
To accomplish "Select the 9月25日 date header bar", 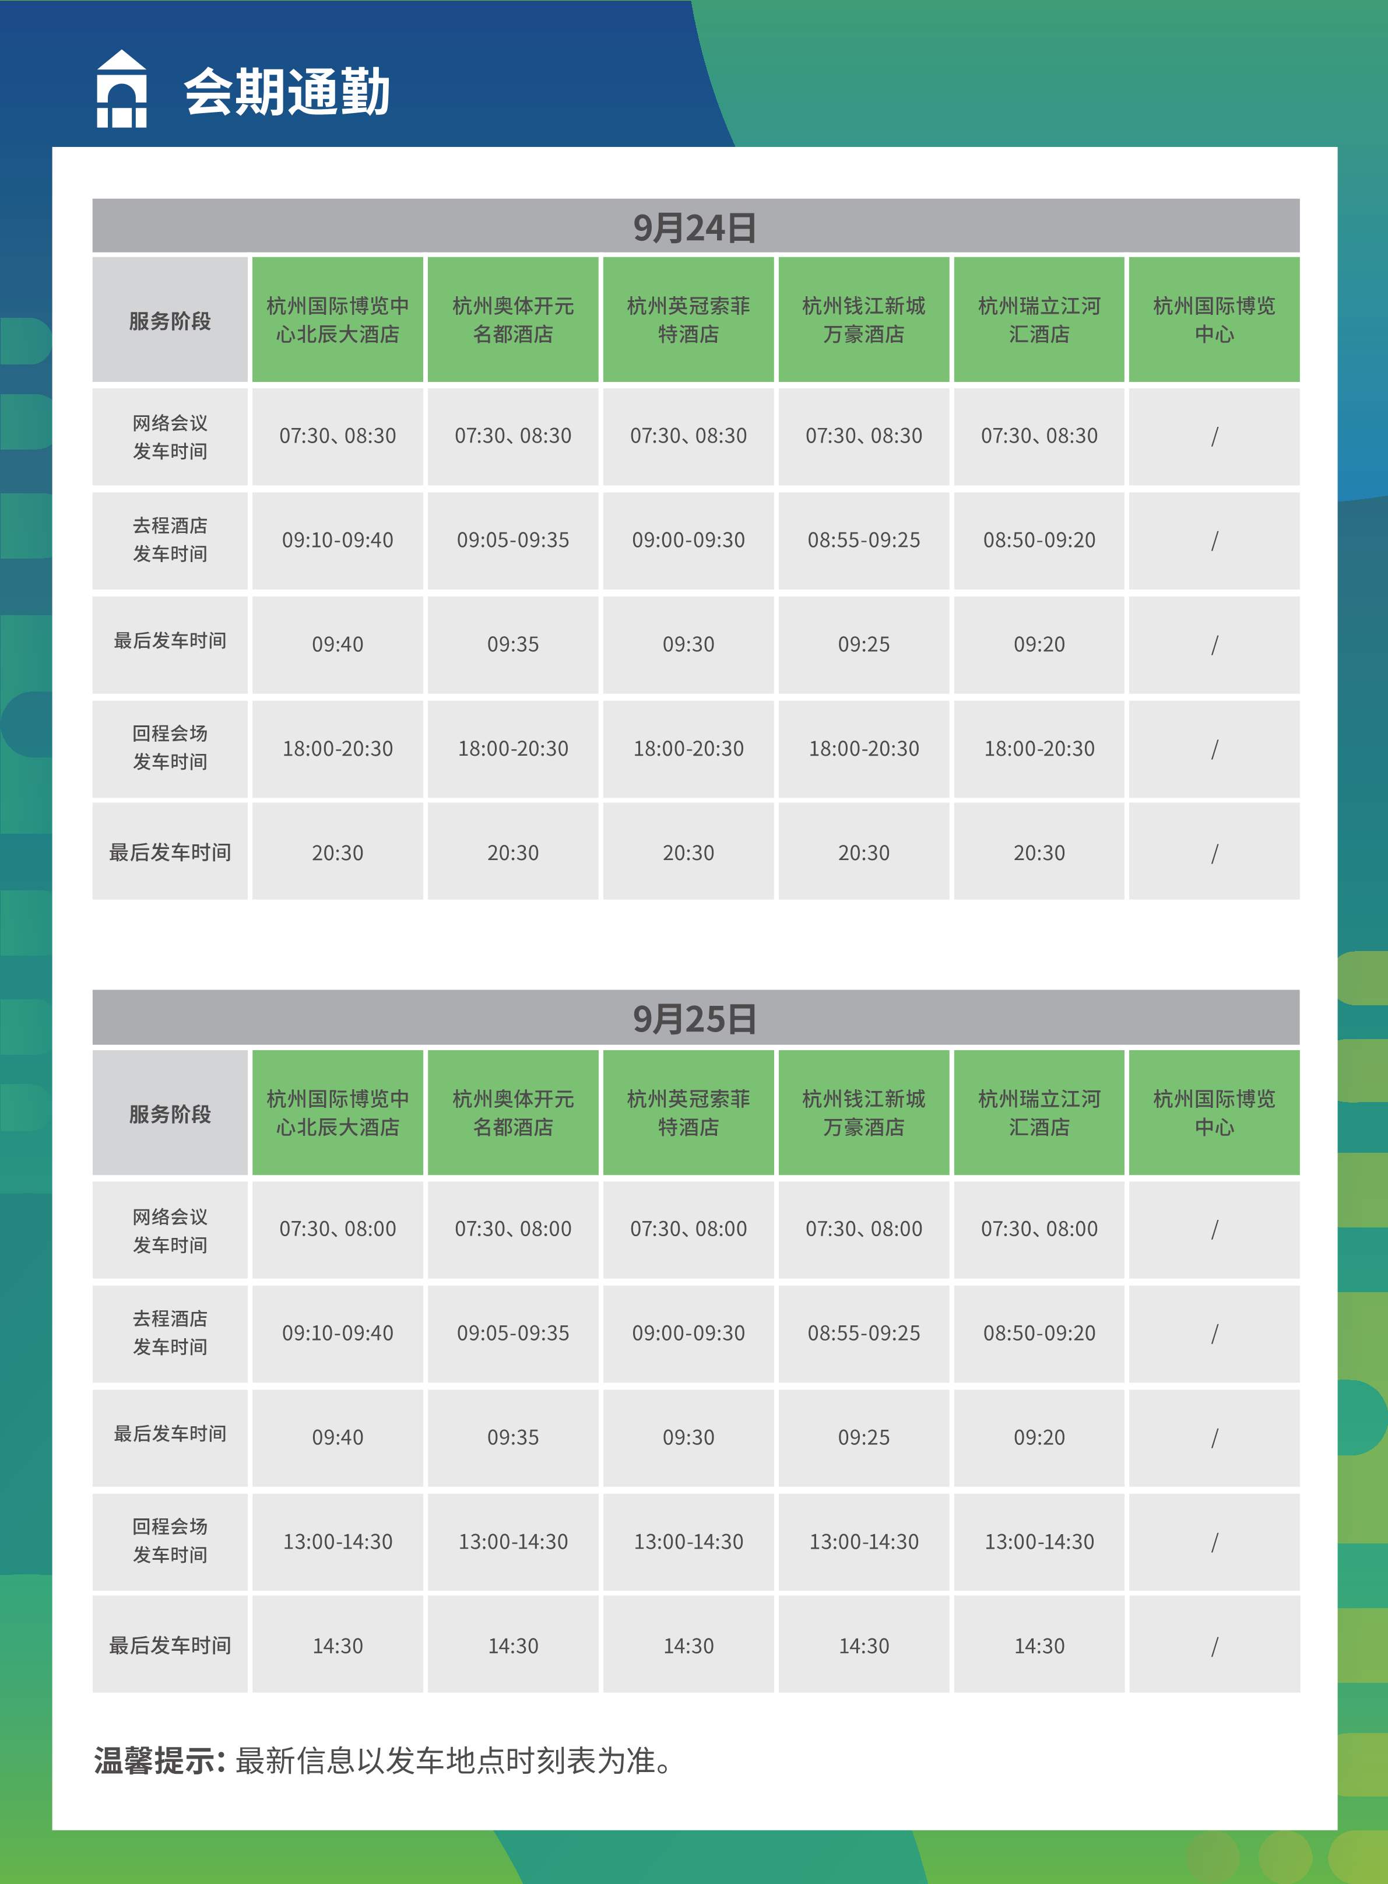I will (695, 1019).
